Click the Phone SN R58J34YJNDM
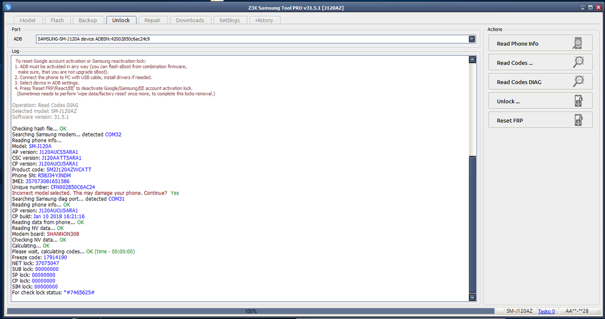Screen dimensions: 605x319 [x=54, y=176]
